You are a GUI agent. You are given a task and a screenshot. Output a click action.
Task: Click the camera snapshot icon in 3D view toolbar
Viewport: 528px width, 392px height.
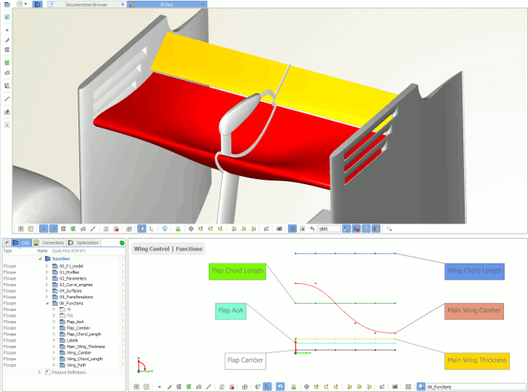click(279, 229)
